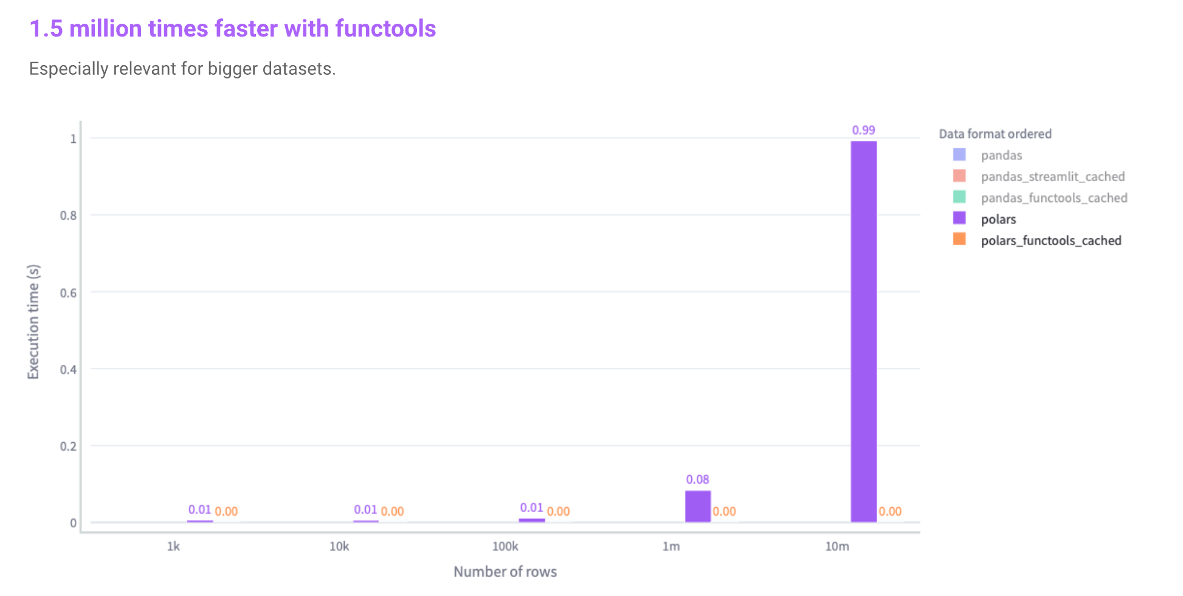The width and height of the screenshot is (1183, 596).
Task: Click the '1.5 million times faster' heading
Action: point(233,29)
